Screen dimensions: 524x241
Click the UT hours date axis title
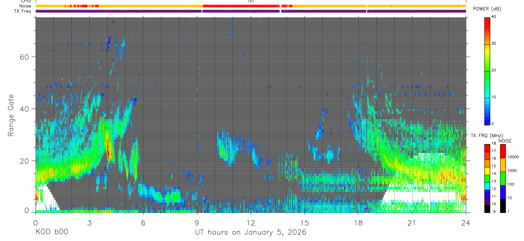point(251,232)
